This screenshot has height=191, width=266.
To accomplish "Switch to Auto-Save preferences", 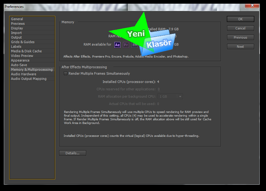I will coord(19,65).
